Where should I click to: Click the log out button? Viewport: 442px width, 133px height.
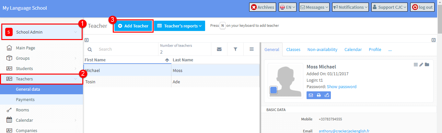pos(423,7)
